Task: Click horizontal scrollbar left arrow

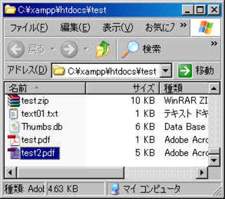Action: (10, 173)
